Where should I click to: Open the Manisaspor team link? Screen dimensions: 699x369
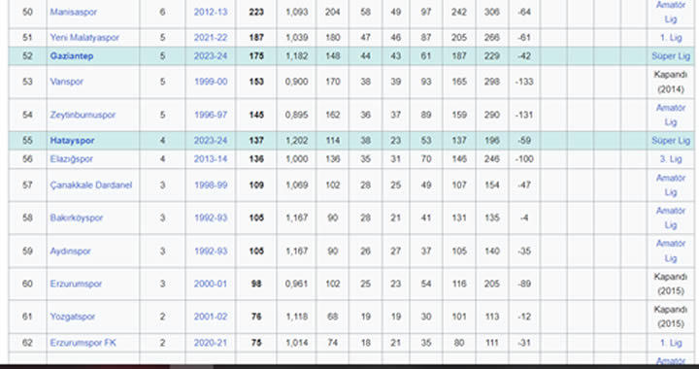[73, 12]
